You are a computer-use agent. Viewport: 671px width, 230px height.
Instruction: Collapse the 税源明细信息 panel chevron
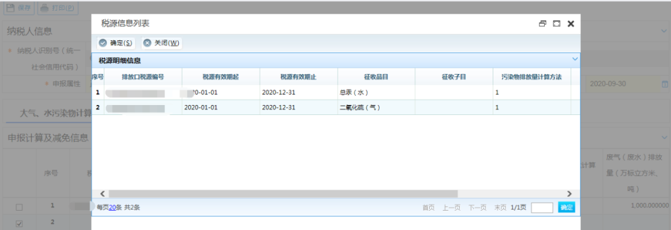[x=575, y=59]
